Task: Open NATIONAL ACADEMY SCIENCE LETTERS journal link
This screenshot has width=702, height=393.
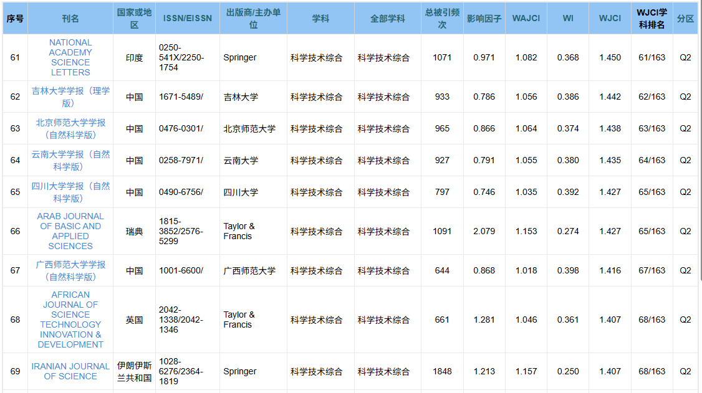Action: tap(70, 57)
